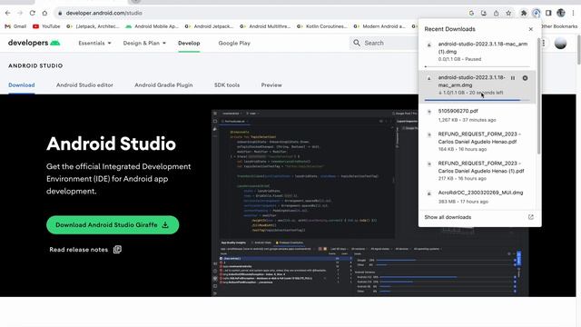Click the share page icon in address bar
The image size is (581, 327).
click(497, 13)
